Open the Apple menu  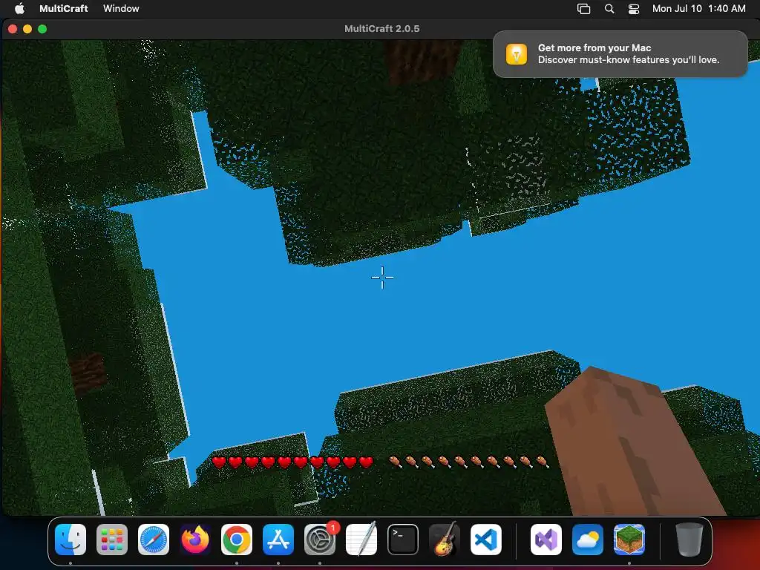click(19, 8)
